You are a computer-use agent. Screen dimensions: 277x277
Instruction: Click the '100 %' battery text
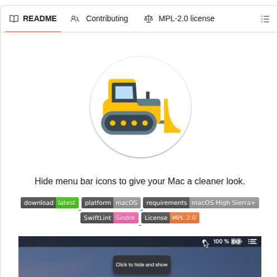[x=221, y=241]
